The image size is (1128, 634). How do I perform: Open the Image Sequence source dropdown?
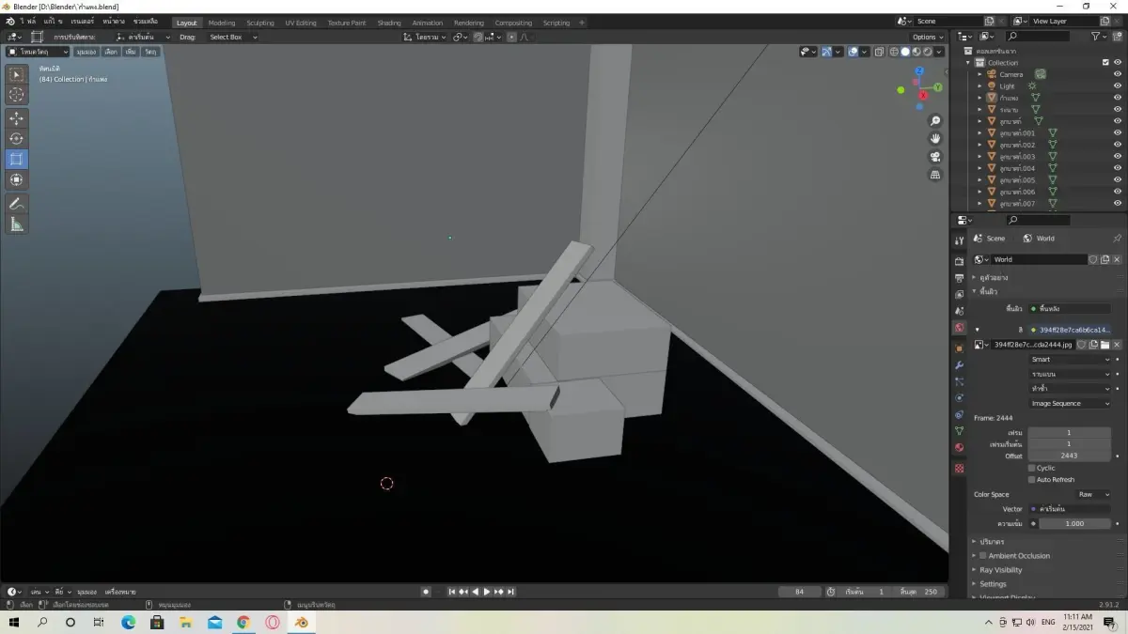tap(1070, 403)
